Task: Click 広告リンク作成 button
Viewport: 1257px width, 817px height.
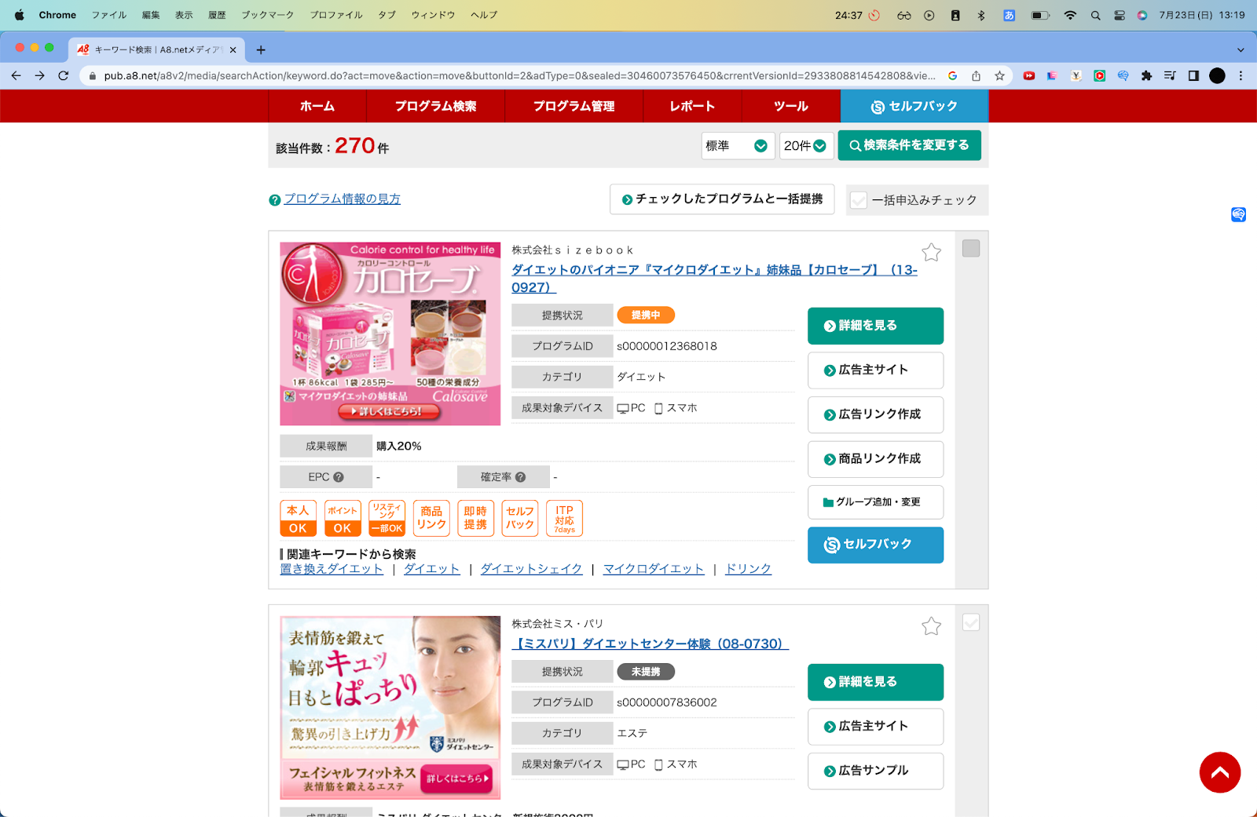Action: click(875, 414)
